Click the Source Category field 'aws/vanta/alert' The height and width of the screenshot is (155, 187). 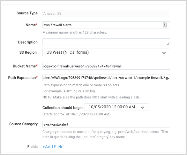(x=106, y=124)
